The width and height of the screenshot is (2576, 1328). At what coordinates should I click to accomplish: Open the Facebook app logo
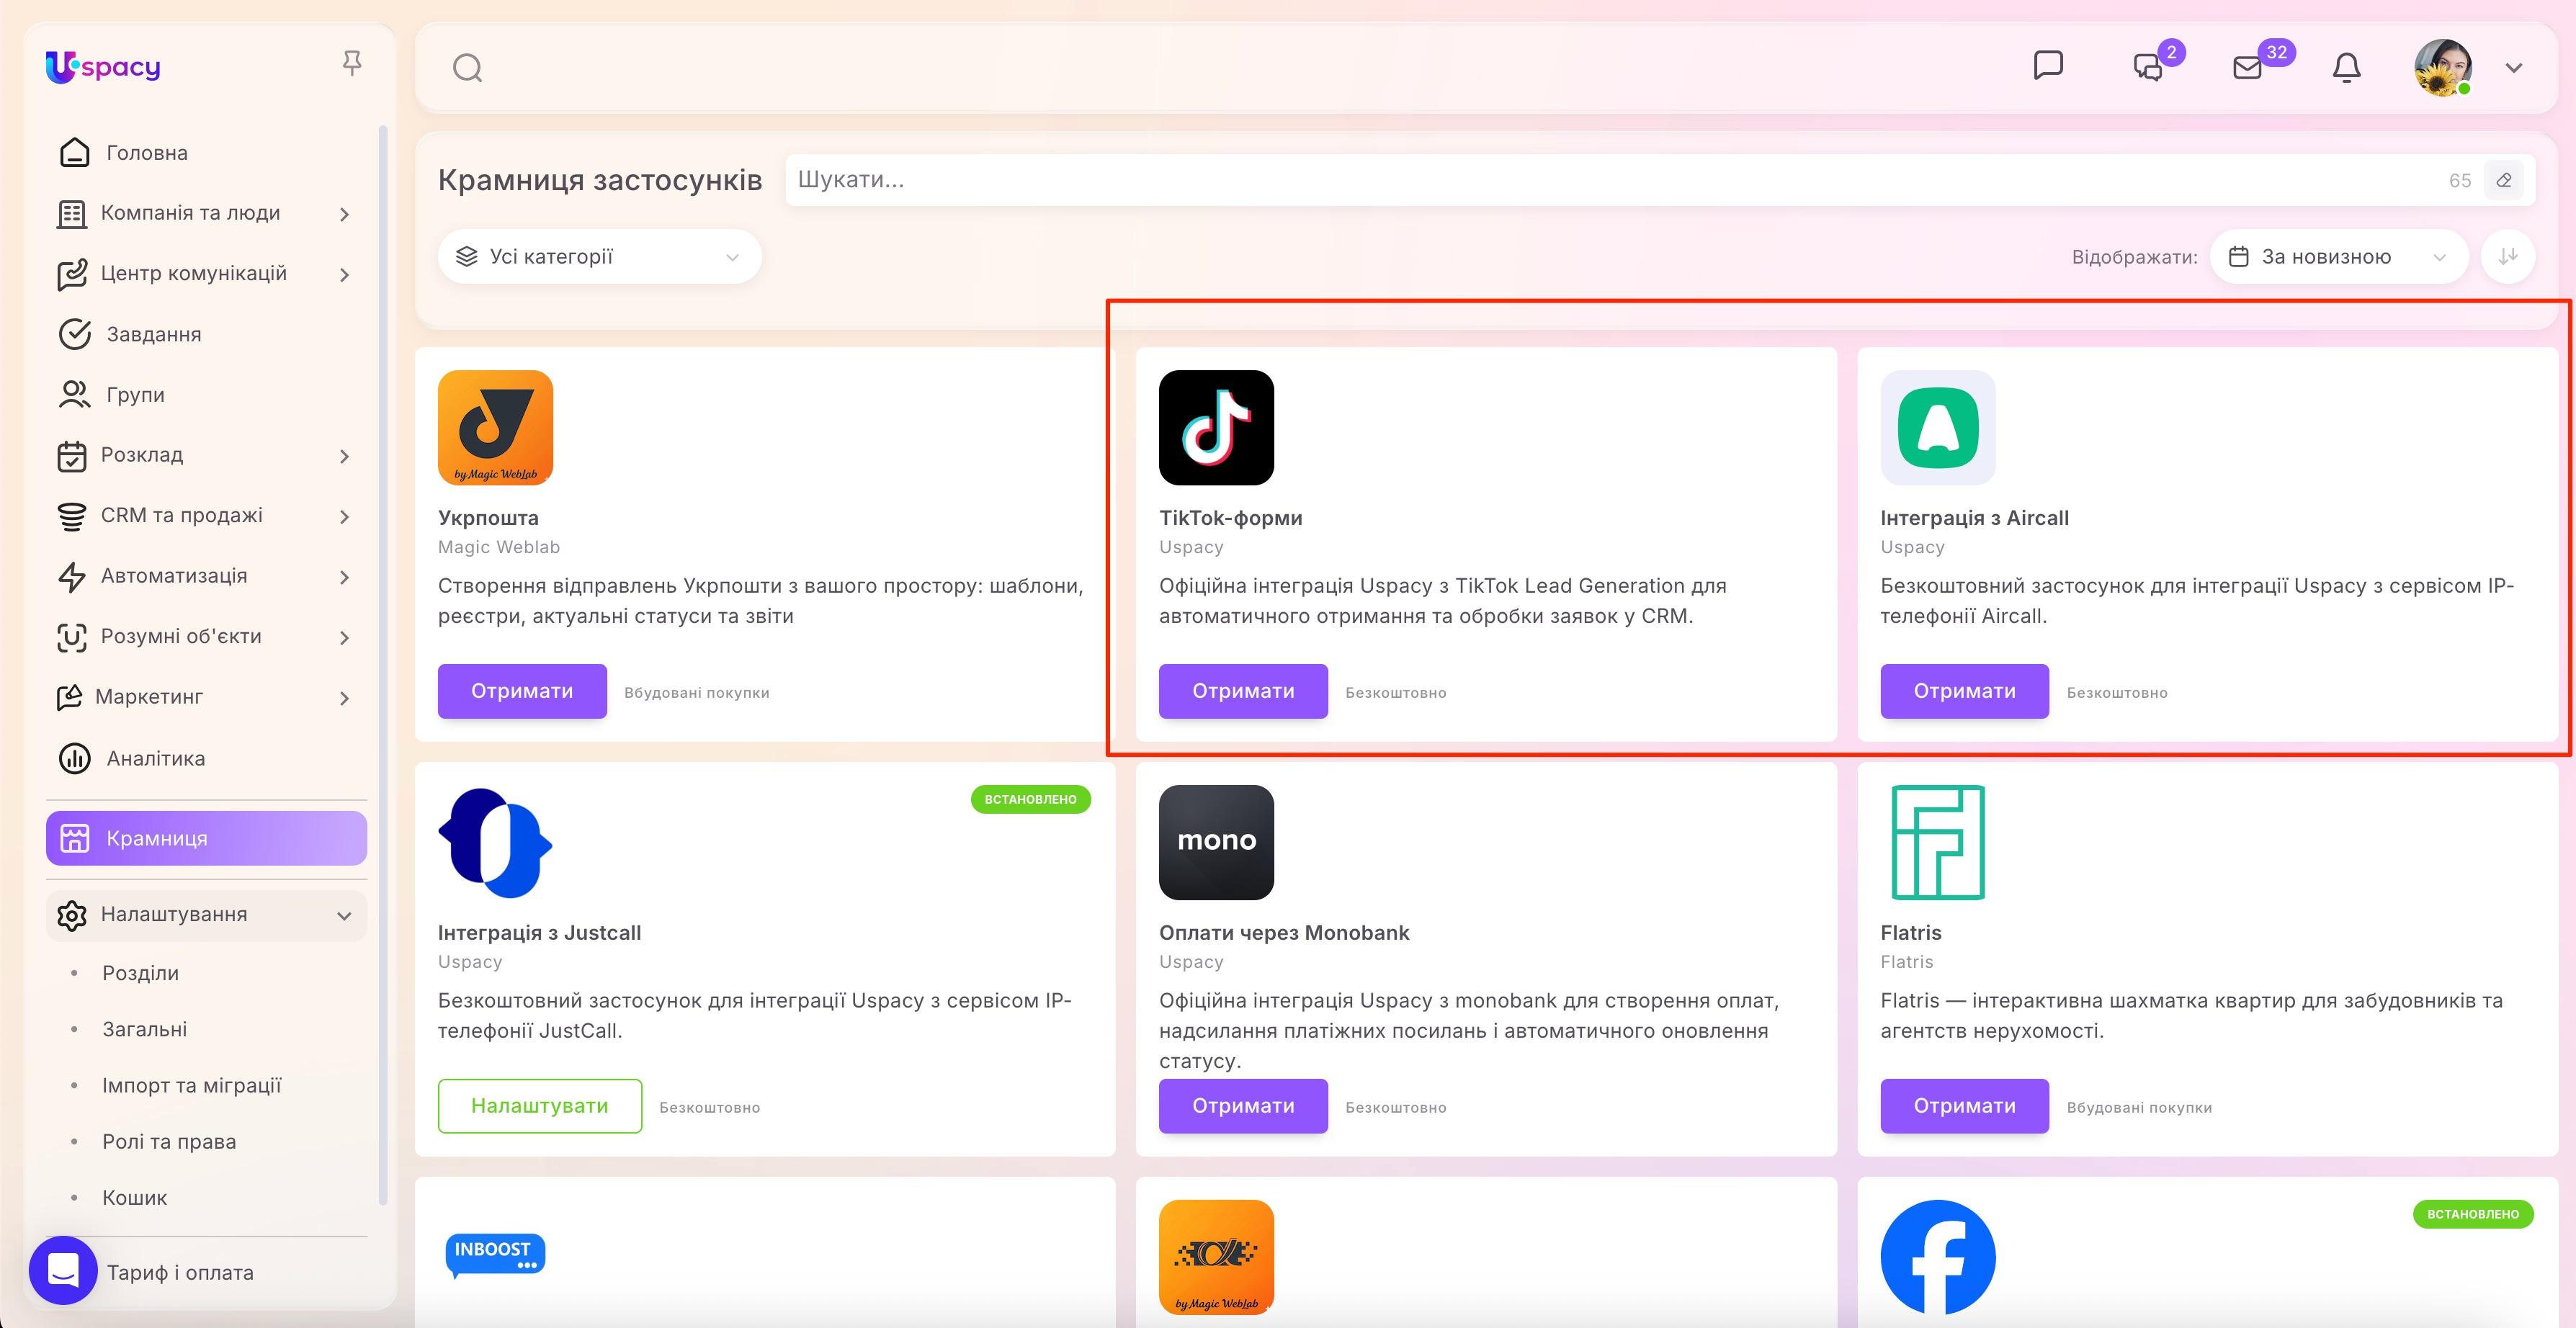[1937, 1257]
